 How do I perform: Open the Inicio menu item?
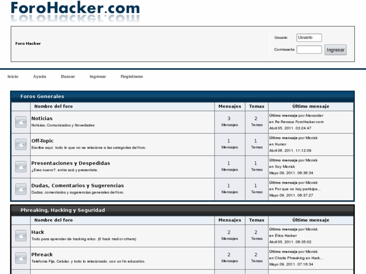(13, 76)
